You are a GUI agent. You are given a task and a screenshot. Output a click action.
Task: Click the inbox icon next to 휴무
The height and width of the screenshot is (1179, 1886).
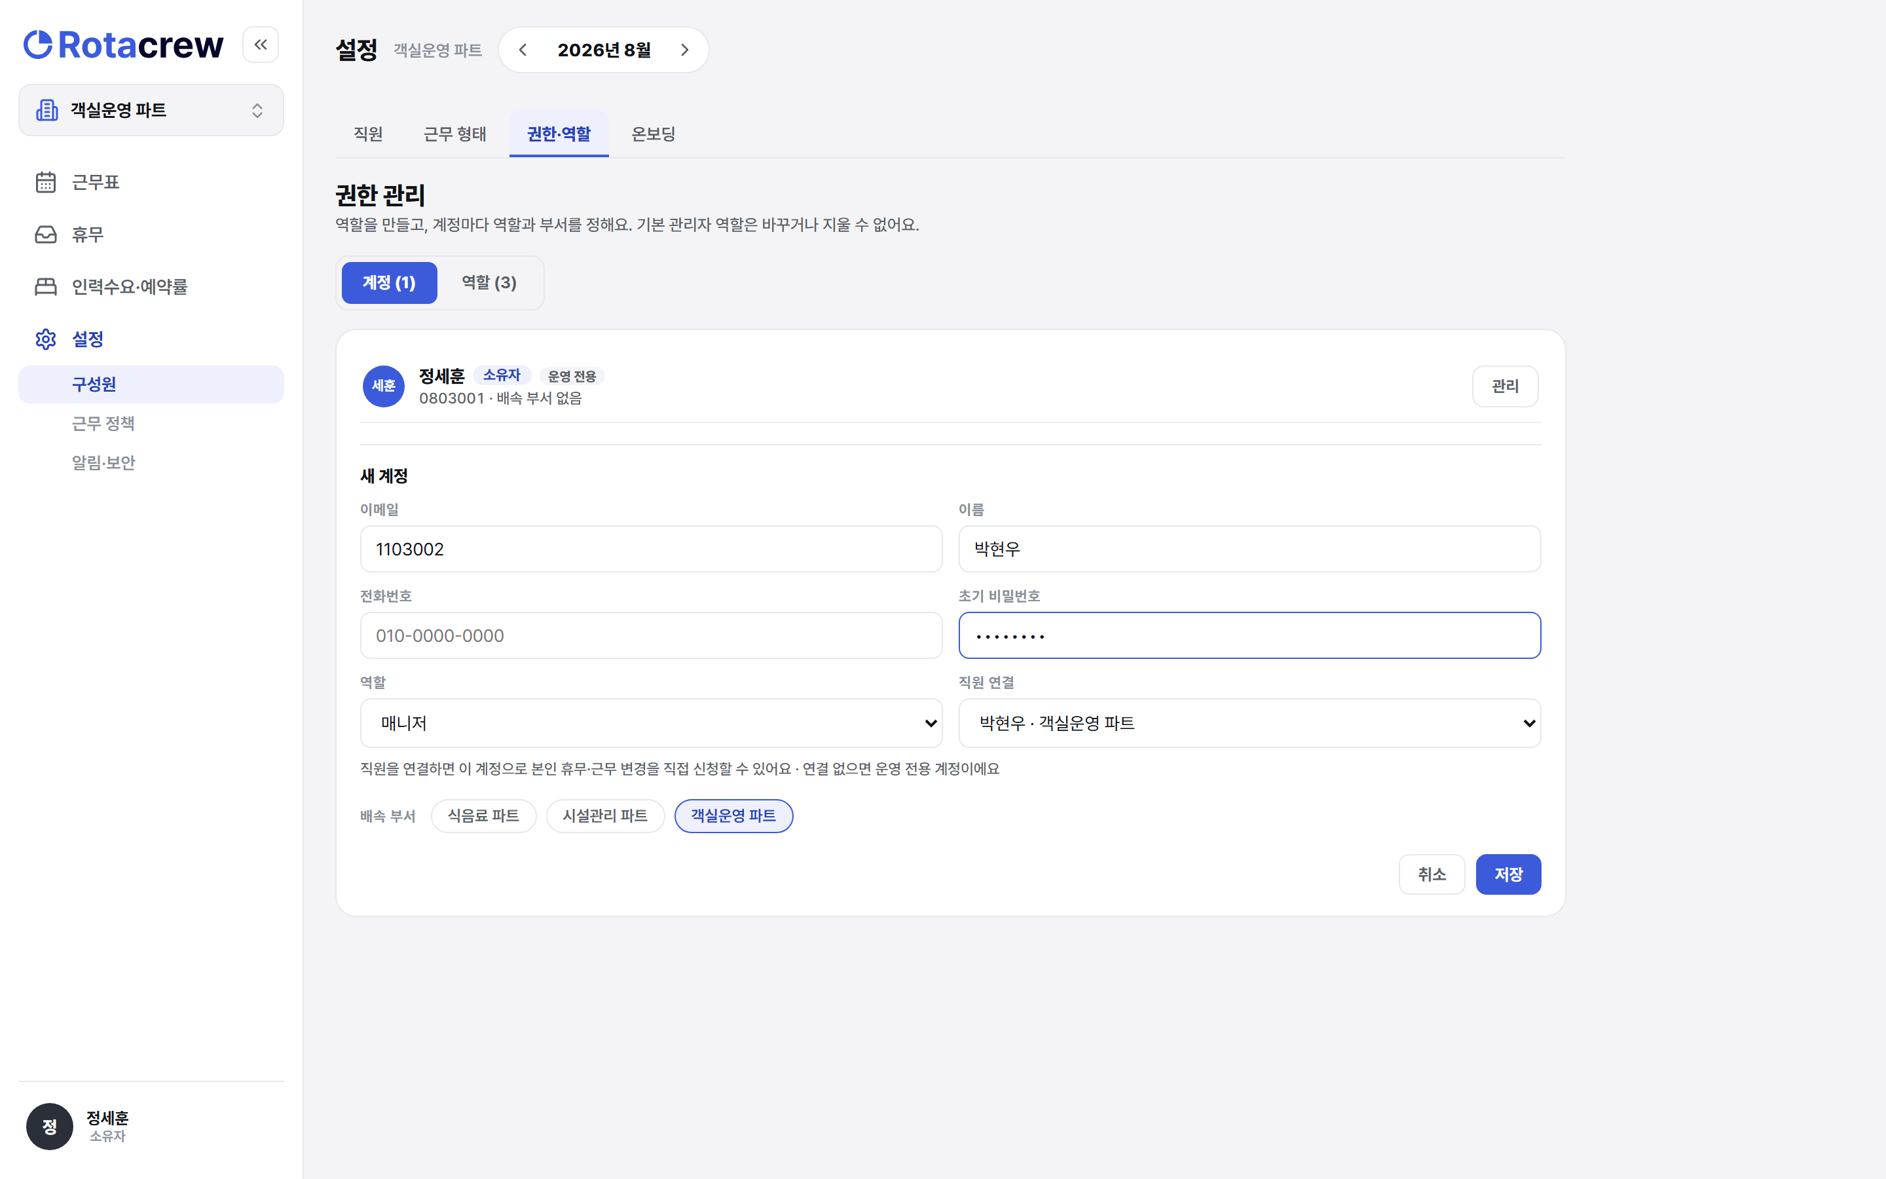coord(46,234)
